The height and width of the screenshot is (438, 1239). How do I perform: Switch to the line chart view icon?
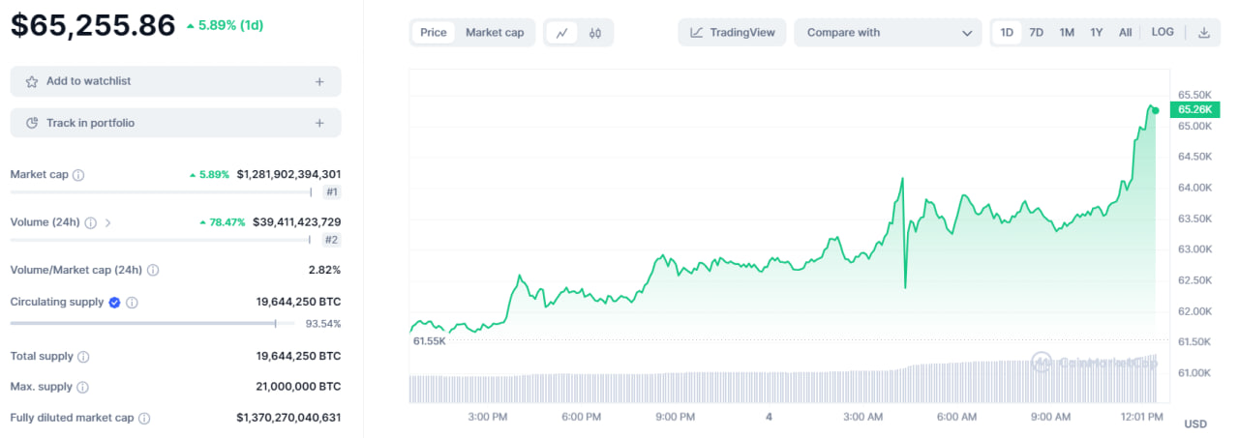pos(561,33)
